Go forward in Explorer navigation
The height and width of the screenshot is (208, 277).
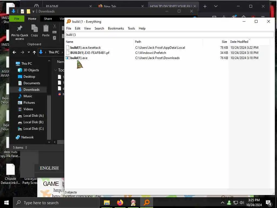(x=22, y=52)
